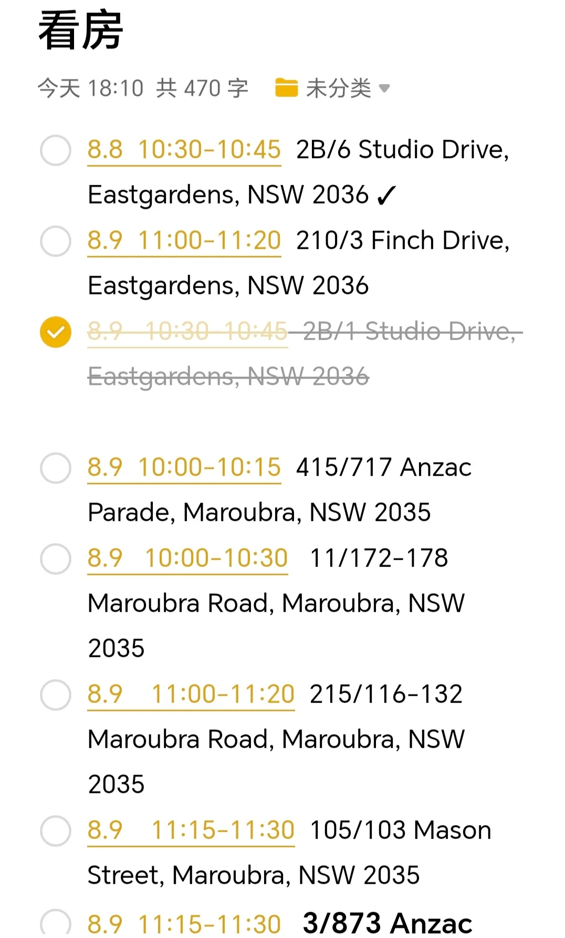Open the 8.9 10:00-10:30 underlined time link
Screen dimensions: 565x938
tap(187, 559)
